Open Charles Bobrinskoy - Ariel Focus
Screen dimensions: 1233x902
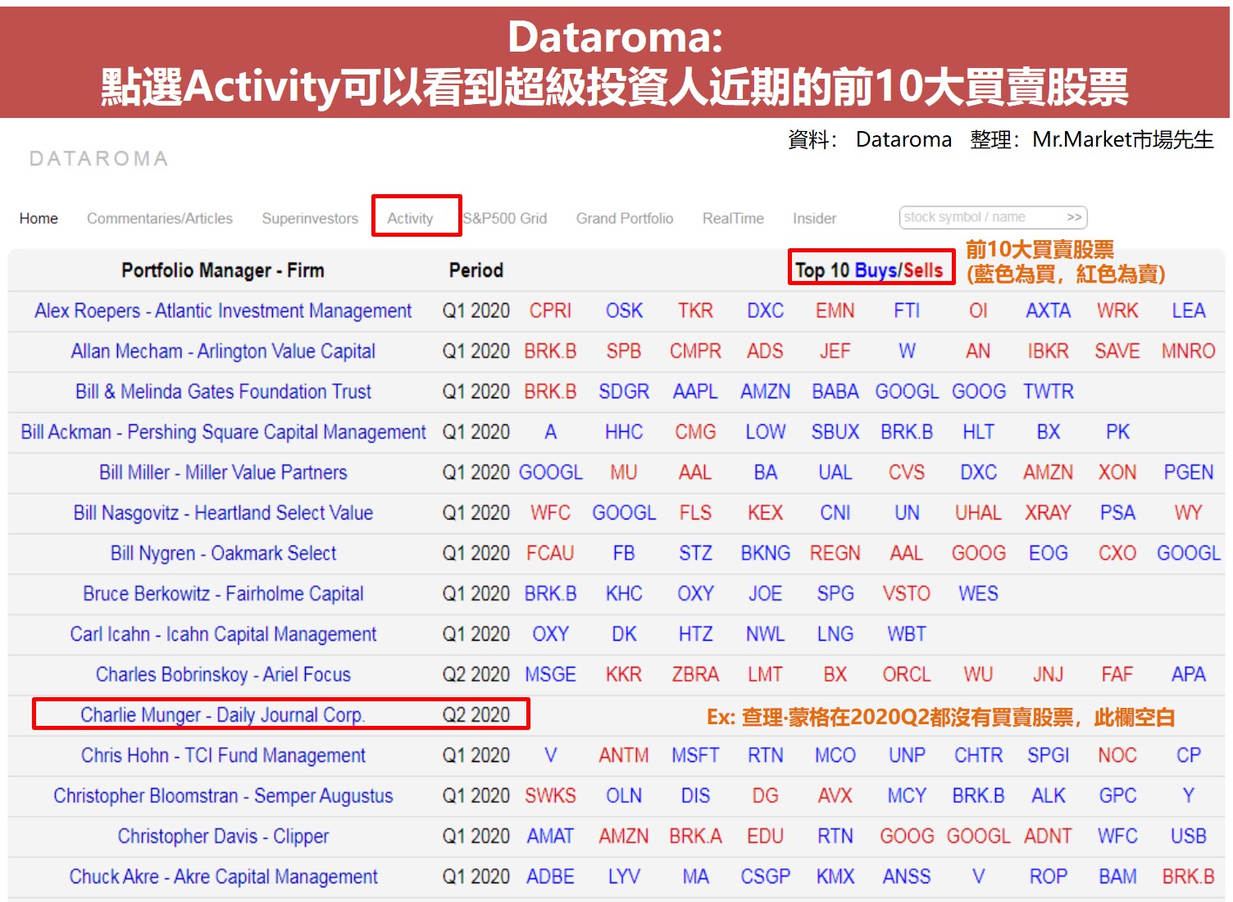pos(223,674)
